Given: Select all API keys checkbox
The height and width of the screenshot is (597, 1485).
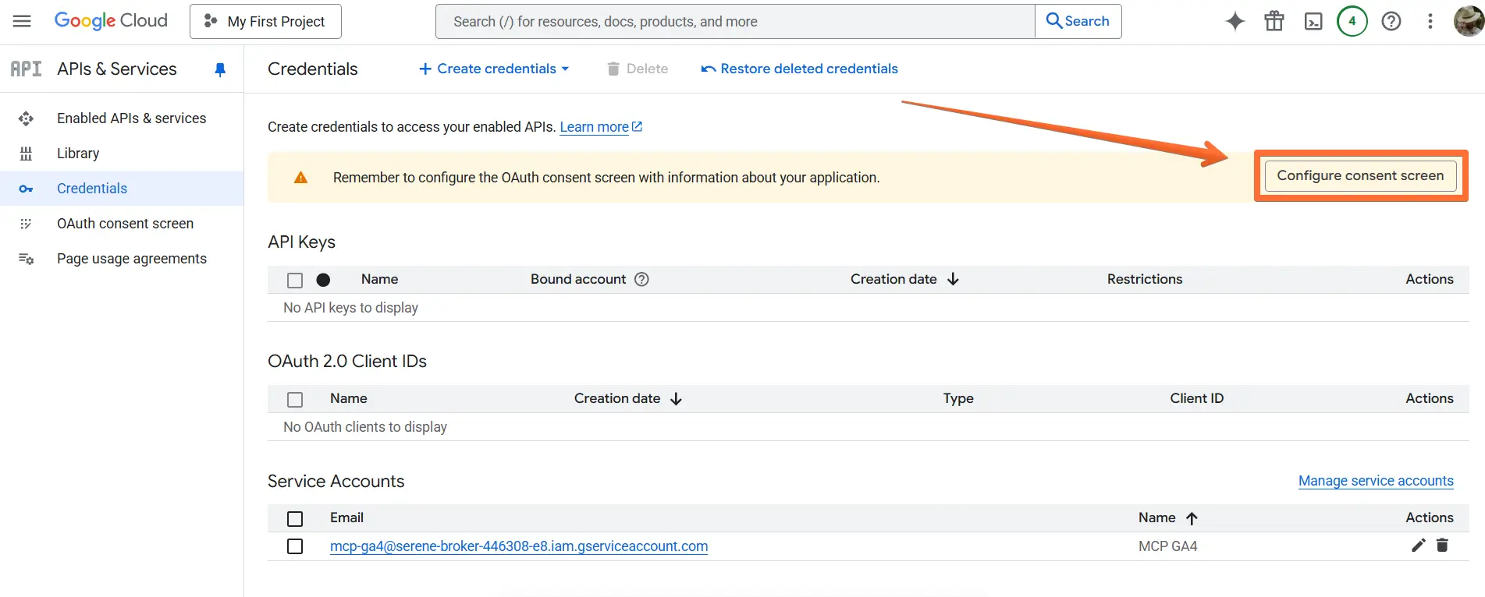Looking at the screenshot, I should tap(295, 280).
